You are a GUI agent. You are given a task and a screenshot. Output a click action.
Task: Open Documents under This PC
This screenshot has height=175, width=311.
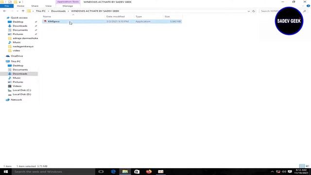tap(20, 70)
